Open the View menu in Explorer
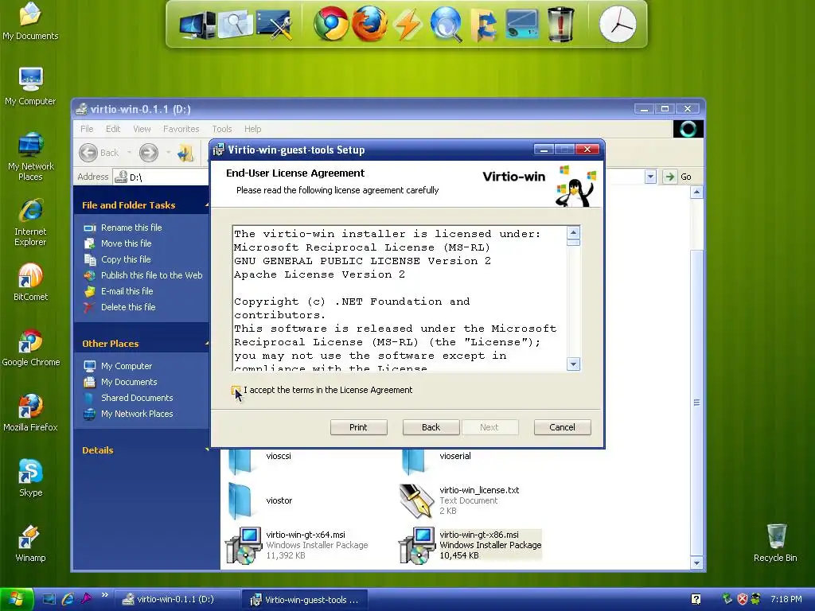This screenshot has height=611, width=815. pyautogui.click(x=142, y=129)
